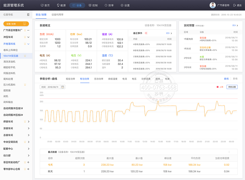
Task: Open 设置 settings from top bar
Action: pos(125,5)
